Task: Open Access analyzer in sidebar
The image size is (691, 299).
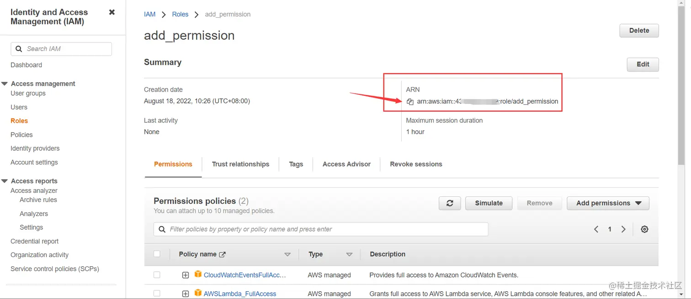Action: click(34, 191)
